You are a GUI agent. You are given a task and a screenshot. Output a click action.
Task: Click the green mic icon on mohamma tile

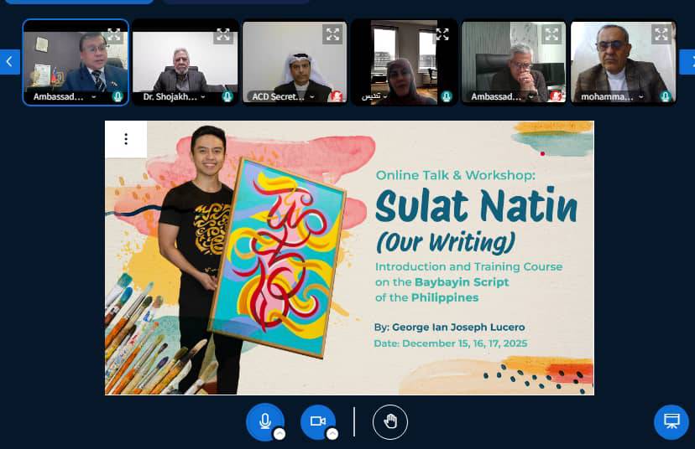[666, 96]
